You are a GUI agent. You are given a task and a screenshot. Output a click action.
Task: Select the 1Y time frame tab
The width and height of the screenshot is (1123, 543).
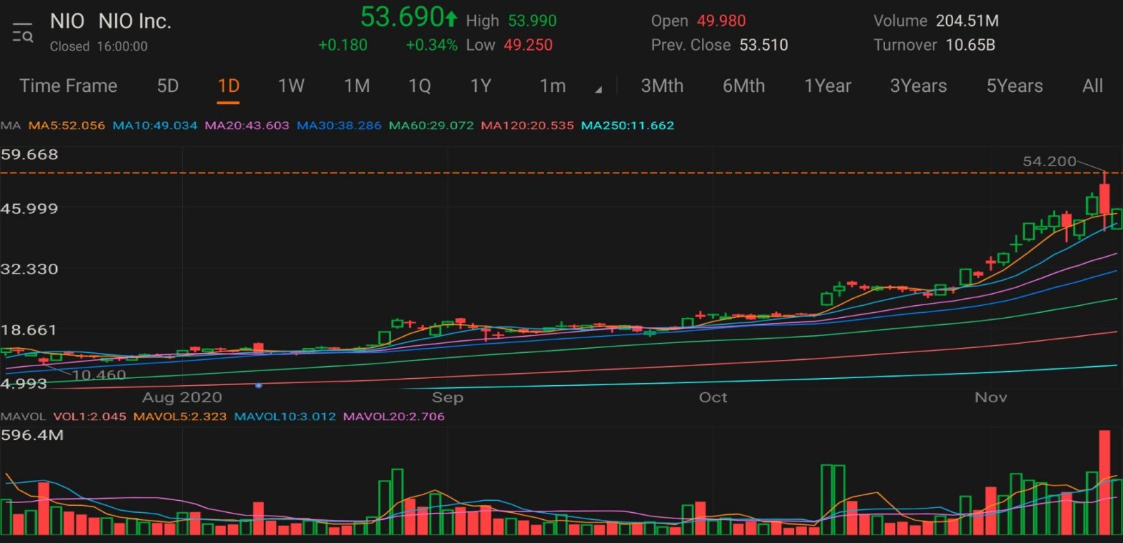481,86
